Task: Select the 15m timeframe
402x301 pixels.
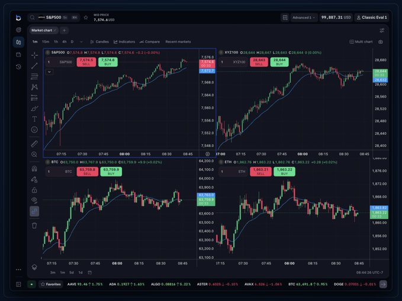Action: pos(46,41)
